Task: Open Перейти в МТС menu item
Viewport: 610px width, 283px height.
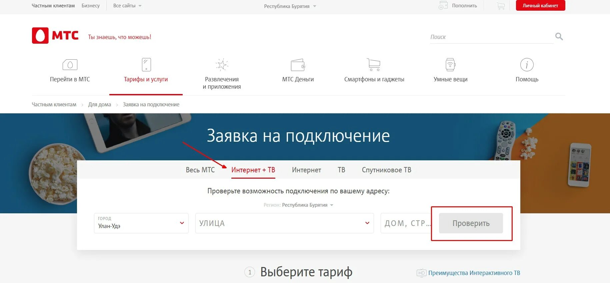Action: [x=70, y=79]
